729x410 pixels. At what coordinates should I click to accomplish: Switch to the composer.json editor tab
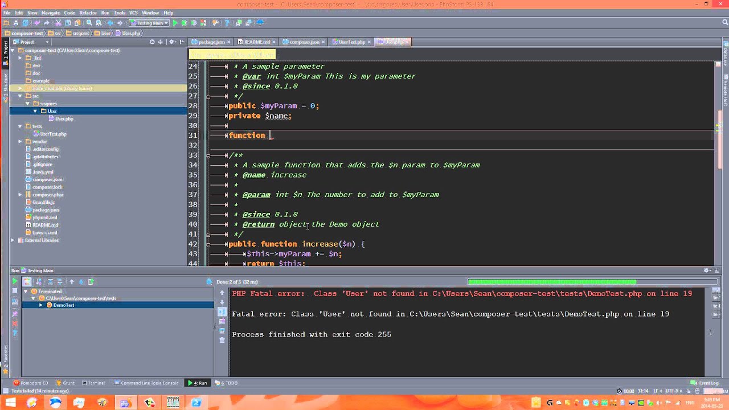pos(304,42)
